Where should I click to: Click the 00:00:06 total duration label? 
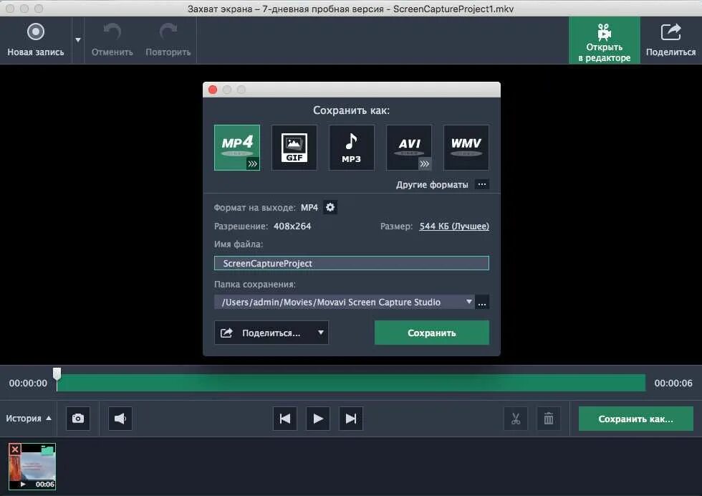(x=673, y=383)
